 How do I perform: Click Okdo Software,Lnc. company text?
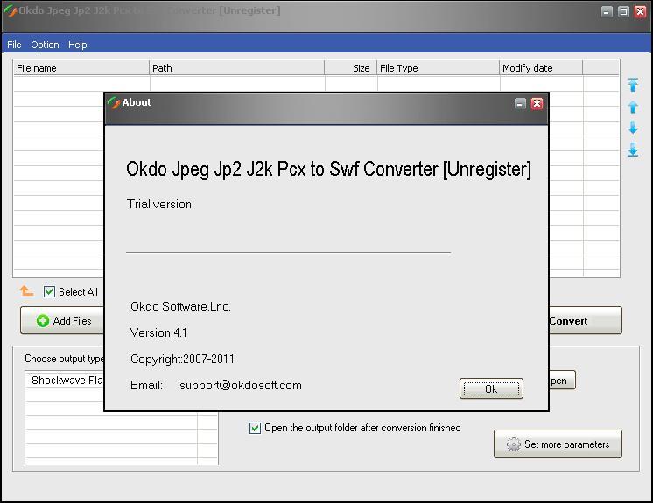pos(180,306)
